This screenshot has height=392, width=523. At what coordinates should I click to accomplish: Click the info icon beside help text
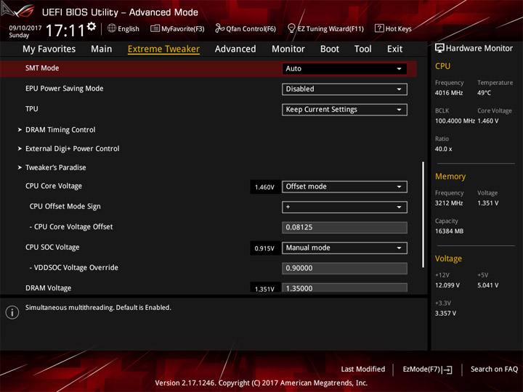pyautogui.click(x=12, y=312)
